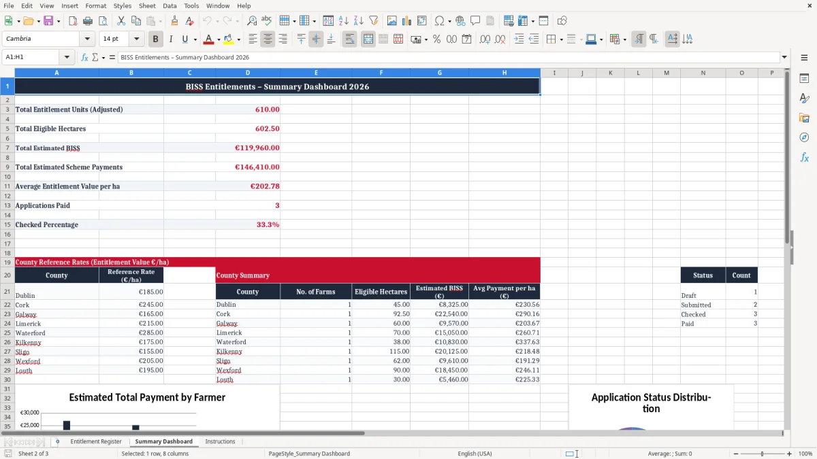The height and width of the screenshot is (459, 817).
Task: Open Print Preview
Action: click(x=102, y=21)
